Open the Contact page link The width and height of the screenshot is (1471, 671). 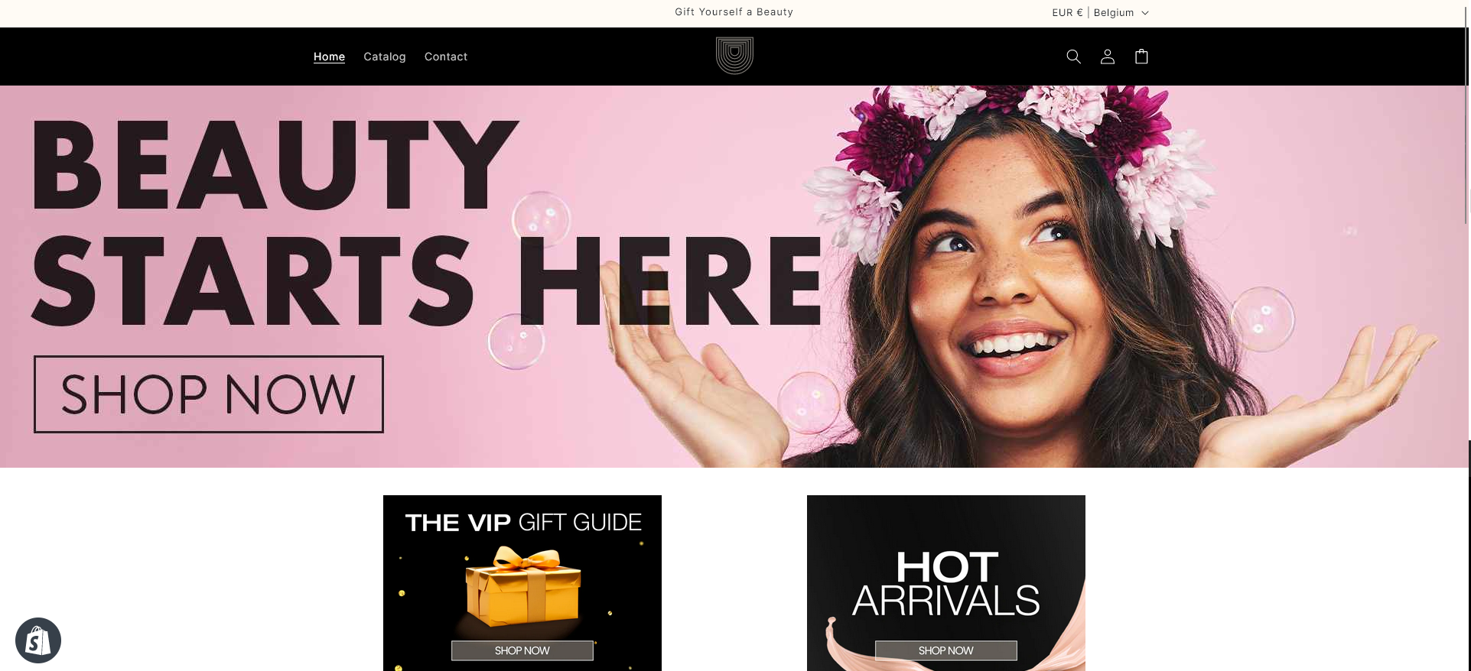(446, 57)
